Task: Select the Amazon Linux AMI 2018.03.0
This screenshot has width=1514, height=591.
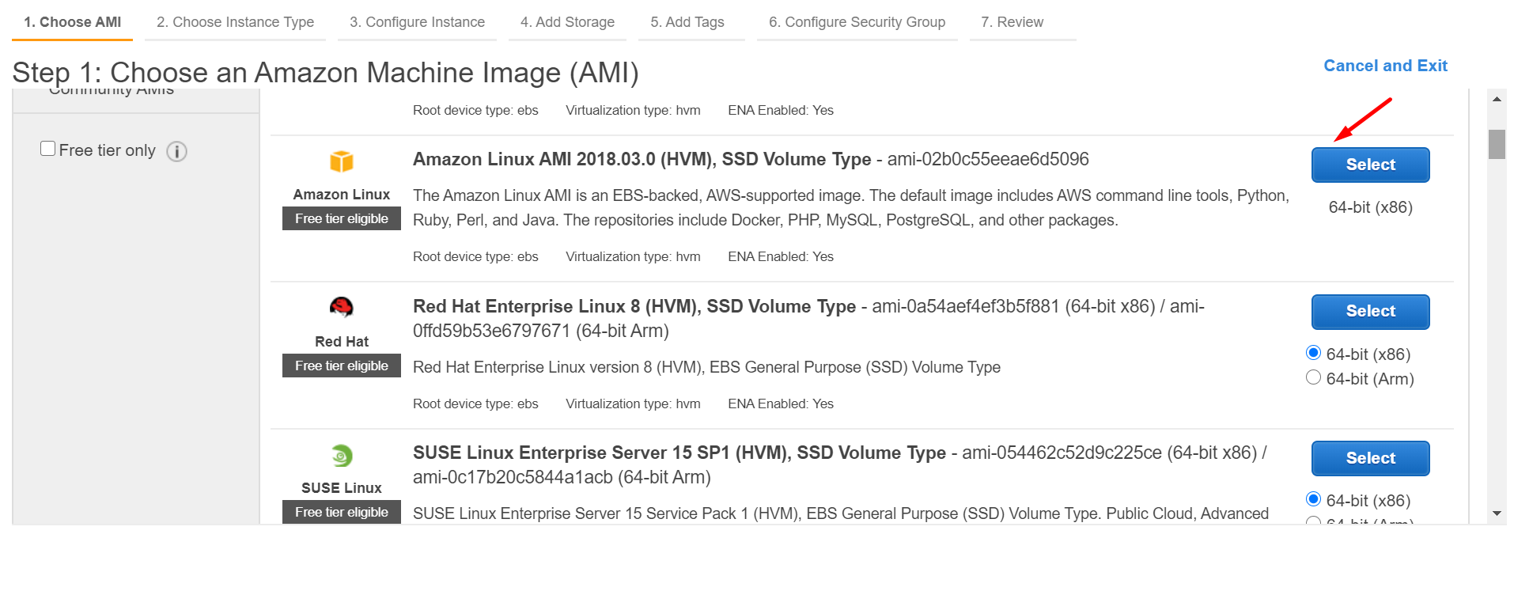Action: 1370,165
